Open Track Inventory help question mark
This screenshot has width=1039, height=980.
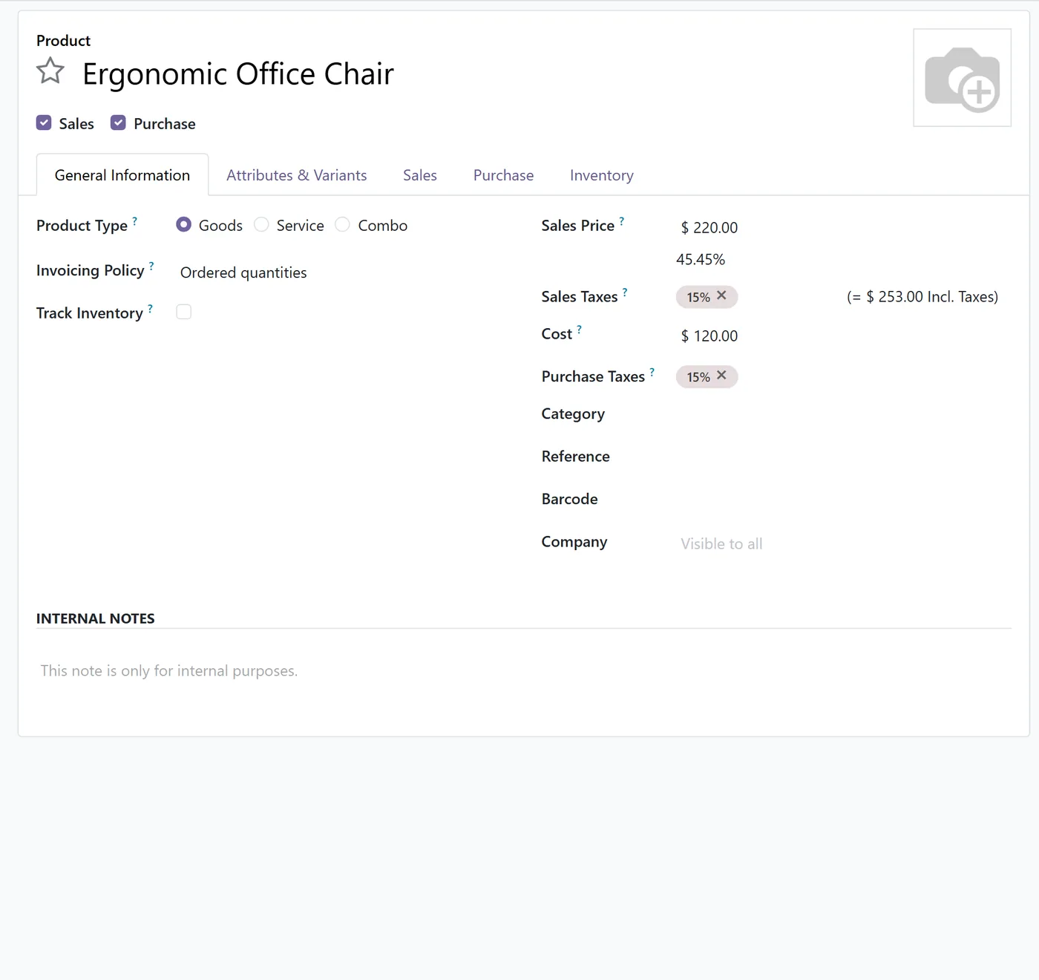click(150, 308)
